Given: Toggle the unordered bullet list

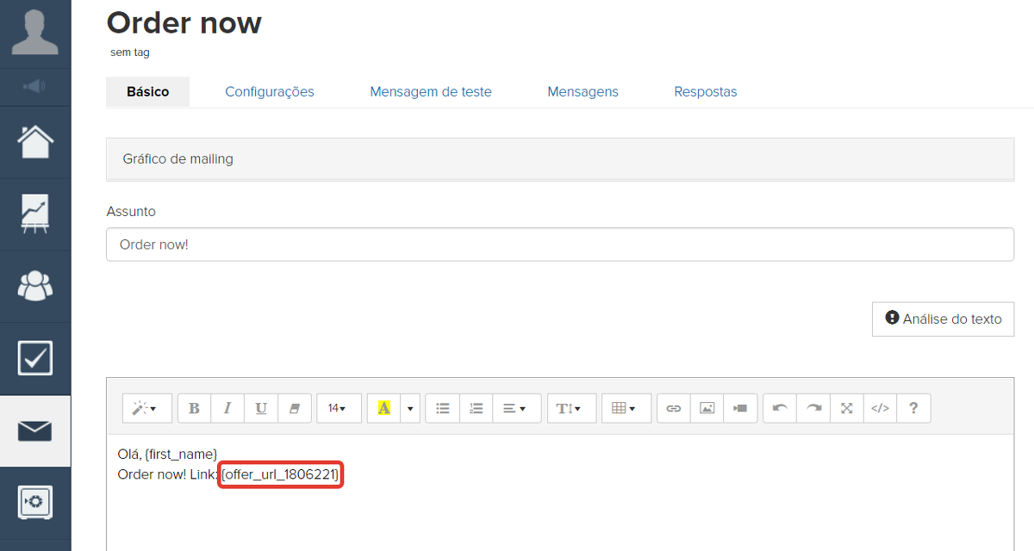Looking at the screenshot, I should [x=443, y=408].
